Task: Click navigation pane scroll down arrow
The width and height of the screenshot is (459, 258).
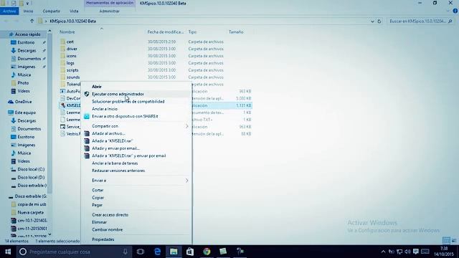Action: 49,235
